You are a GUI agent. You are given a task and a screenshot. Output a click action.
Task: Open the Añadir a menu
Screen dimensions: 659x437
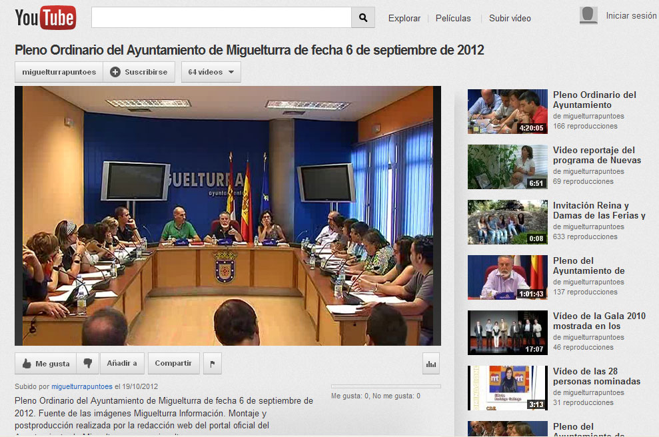click(x=122, y=363)
